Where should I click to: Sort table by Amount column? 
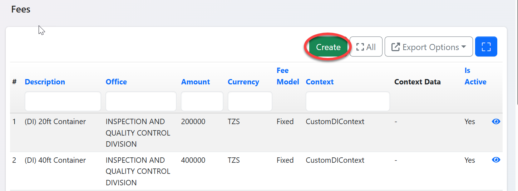[x=195, y=82]
